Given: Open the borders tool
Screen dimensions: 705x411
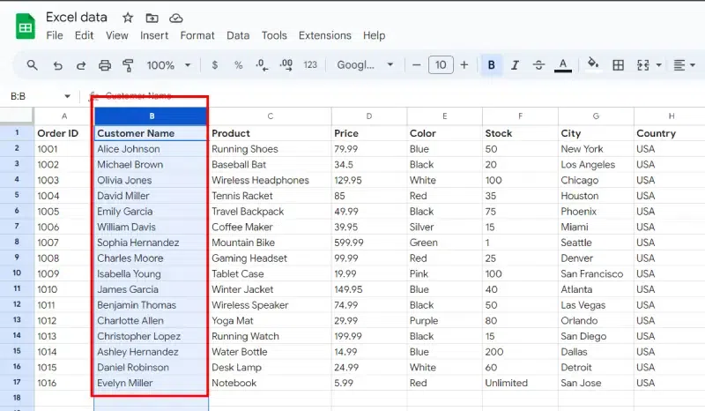Looking at the screenshot, I should [619, 65].
